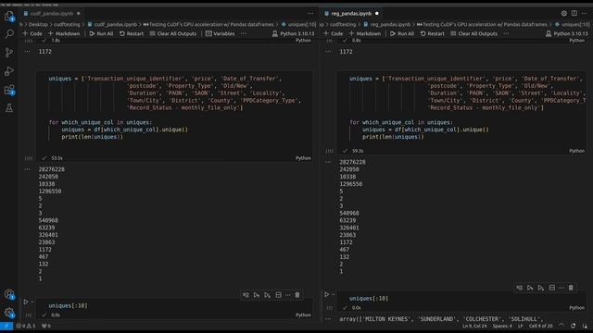Open the Source Control view

coord(9,53)
